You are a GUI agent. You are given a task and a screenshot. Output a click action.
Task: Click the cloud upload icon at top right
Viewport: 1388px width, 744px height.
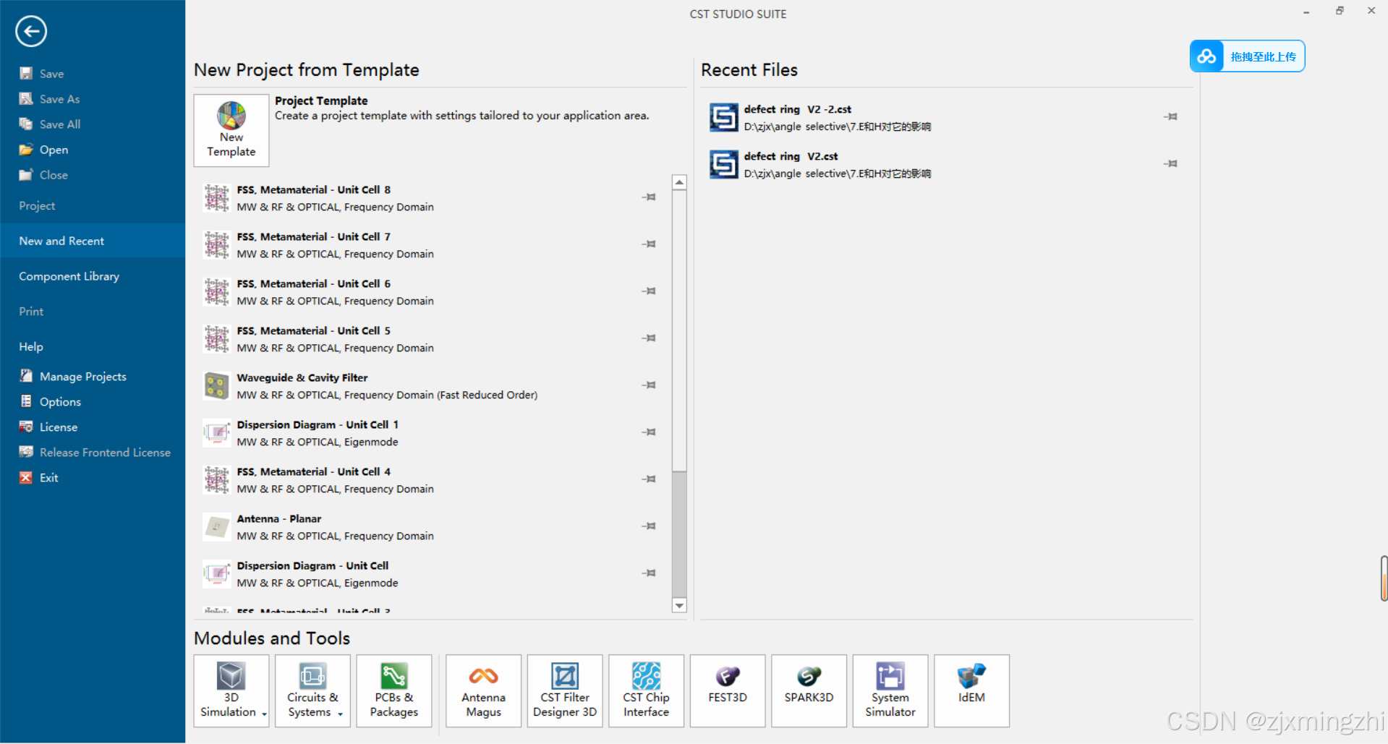point(1206,56)
